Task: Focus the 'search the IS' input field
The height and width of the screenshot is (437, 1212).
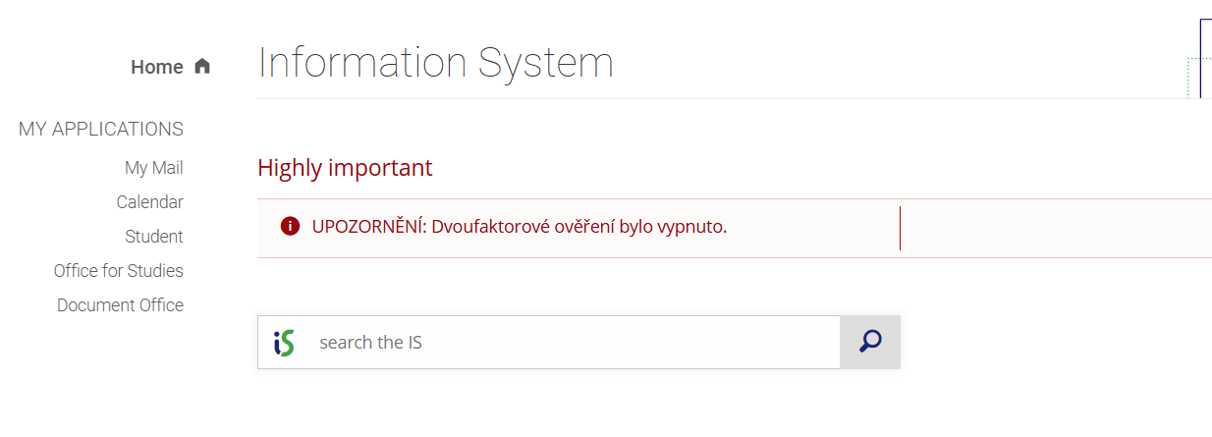Action: (x=575, y=343)
